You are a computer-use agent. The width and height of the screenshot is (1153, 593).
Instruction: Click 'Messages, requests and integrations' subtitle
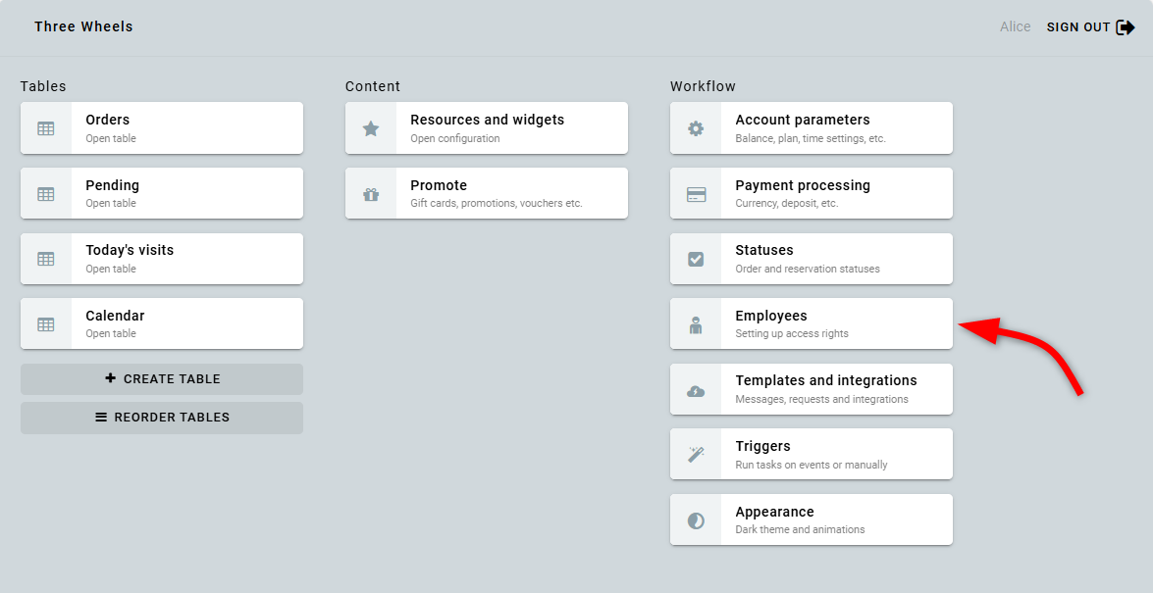(x=822, y=399)
